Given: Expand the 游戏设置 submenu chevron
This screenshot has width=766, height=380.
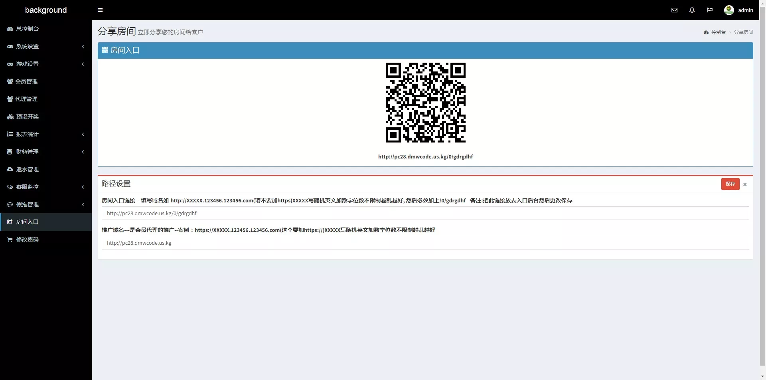Looking at the screenshot, I should tap(83, 64).
